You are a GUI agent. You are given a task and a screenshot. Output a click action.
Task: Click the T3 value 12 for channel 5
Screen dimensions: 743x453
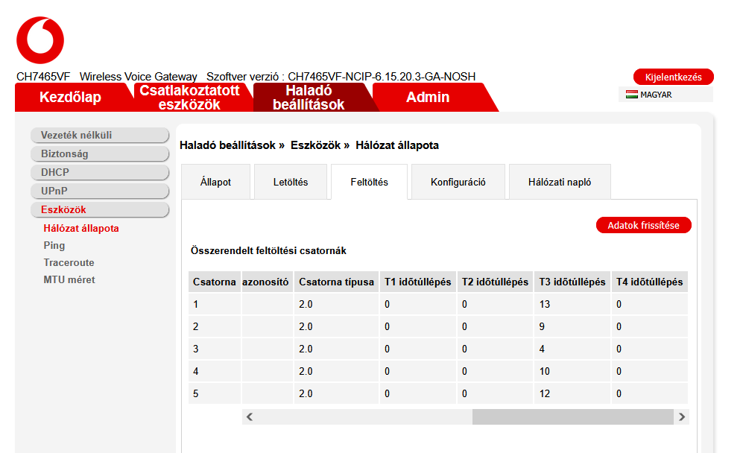545,393
